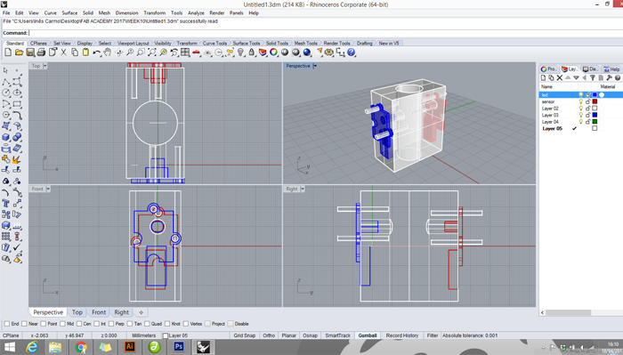
Task: Click the Save file icon in toolbar
Action: pyautogui.click(x=29, y=52)
